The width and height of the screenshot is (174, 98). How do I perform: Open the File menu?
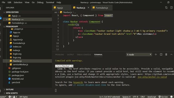(x=4, y=2)
